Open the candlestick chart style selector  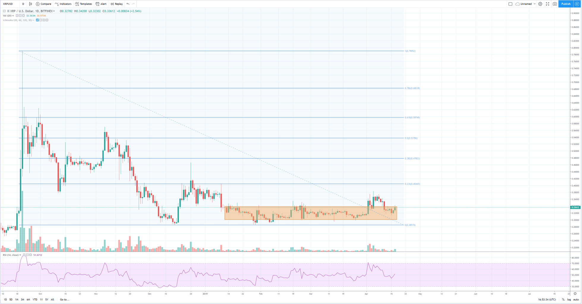[x=30, y=4]
